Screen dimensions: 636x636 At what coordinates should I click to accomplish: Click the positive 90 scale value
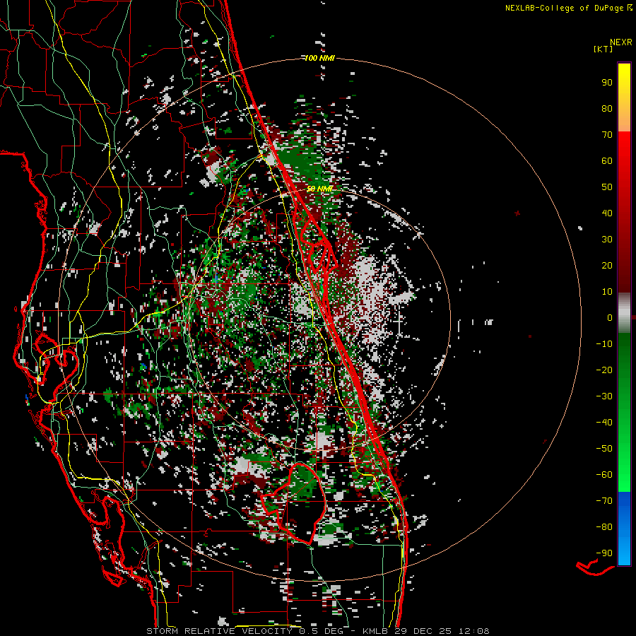point(607,83)
